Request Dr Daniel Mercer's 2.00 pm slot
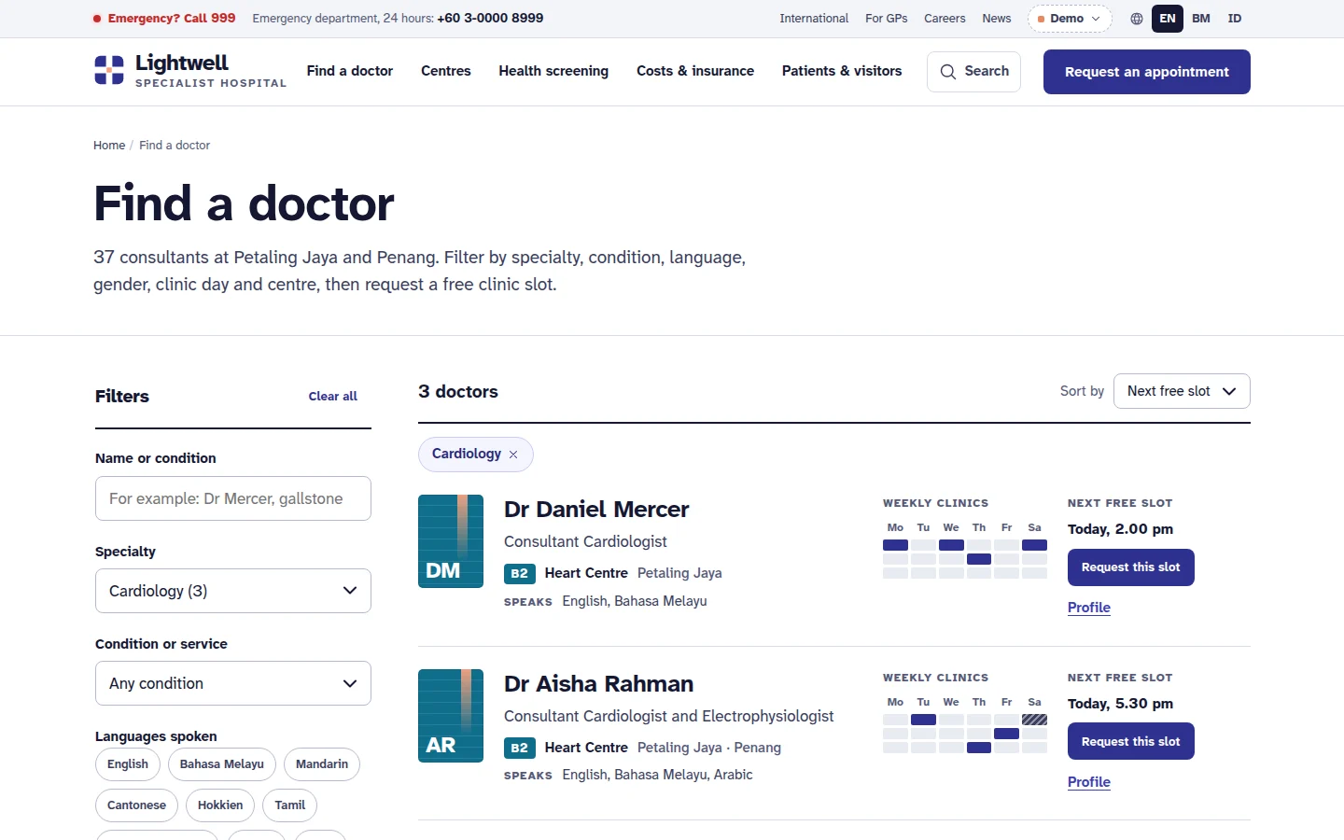This screenshot has width=1344, height=840. click(x=1131, y=567)
